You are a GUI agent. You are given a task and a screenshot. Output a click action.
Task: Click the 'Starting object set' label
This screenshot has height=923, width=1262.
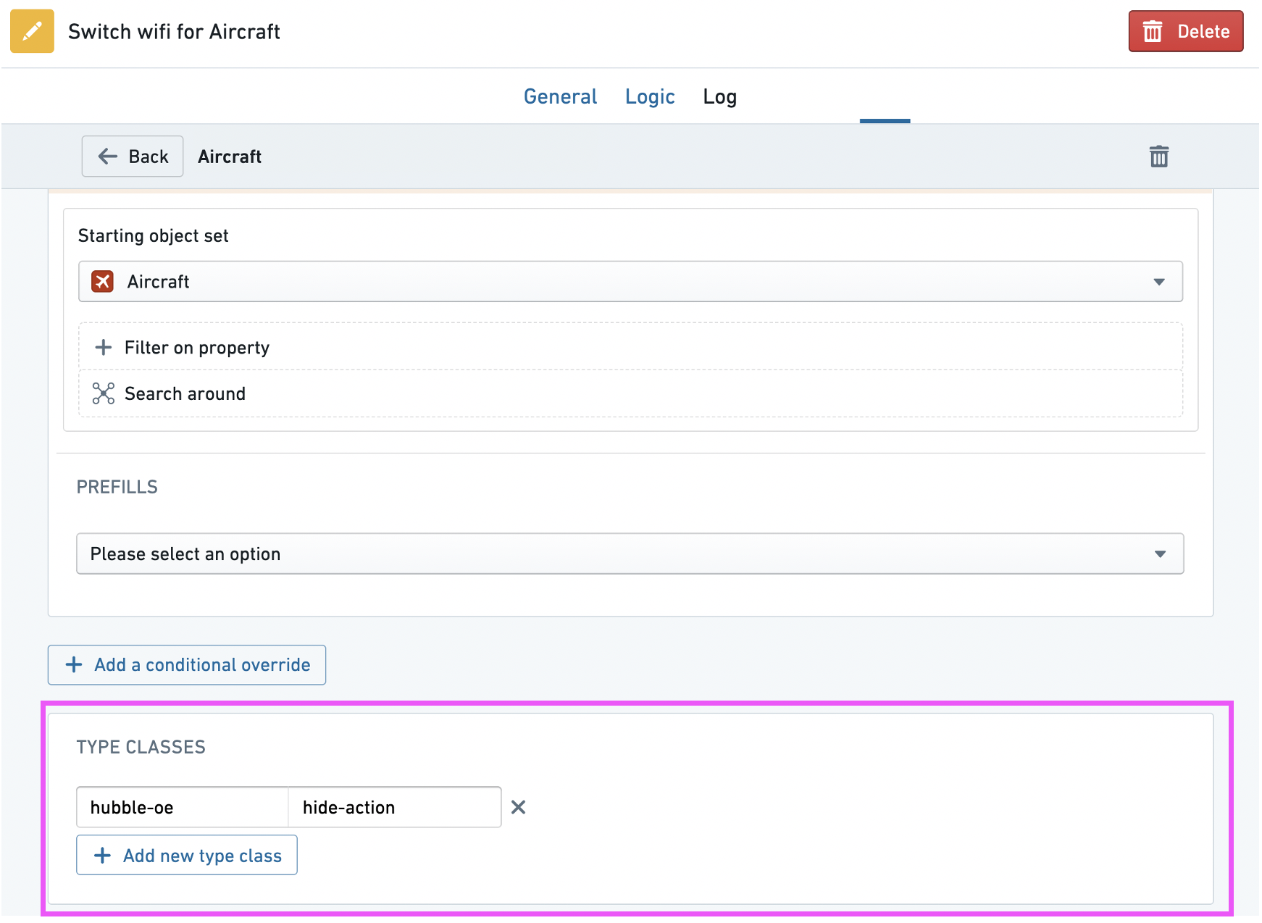[154, 236]
